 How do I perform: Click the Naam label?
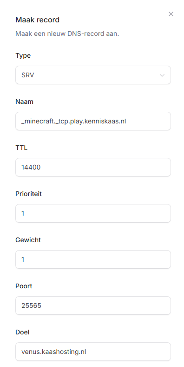[24, 102]
